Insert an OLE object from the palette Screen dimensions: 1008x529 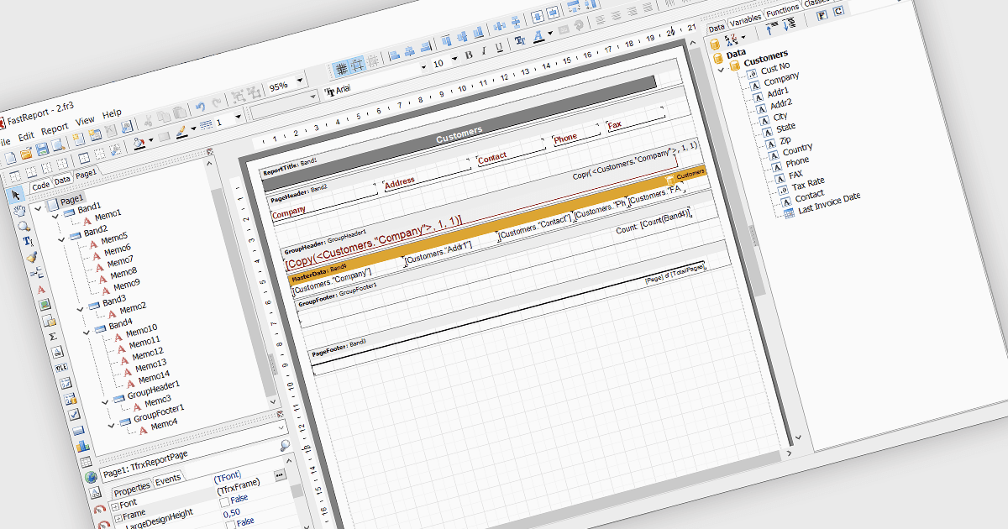[x=60, y=367]
